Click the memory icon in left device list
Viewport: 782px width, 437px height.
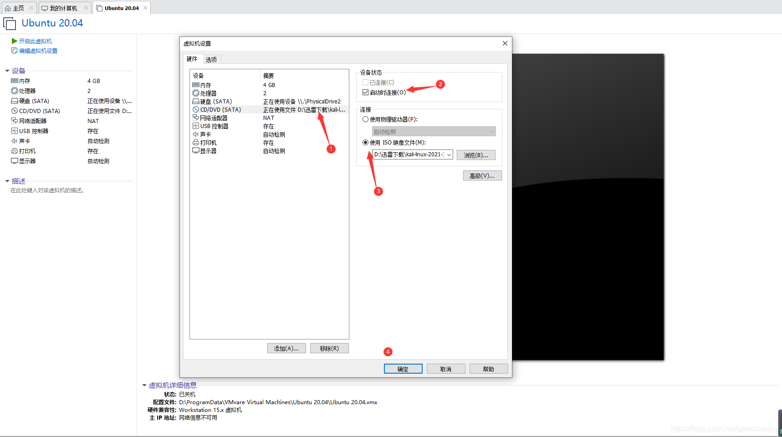15,81
